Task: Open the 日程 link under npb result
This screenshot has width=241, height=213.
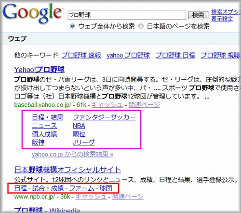Action: pyautogui.click(x=21, y=188)
